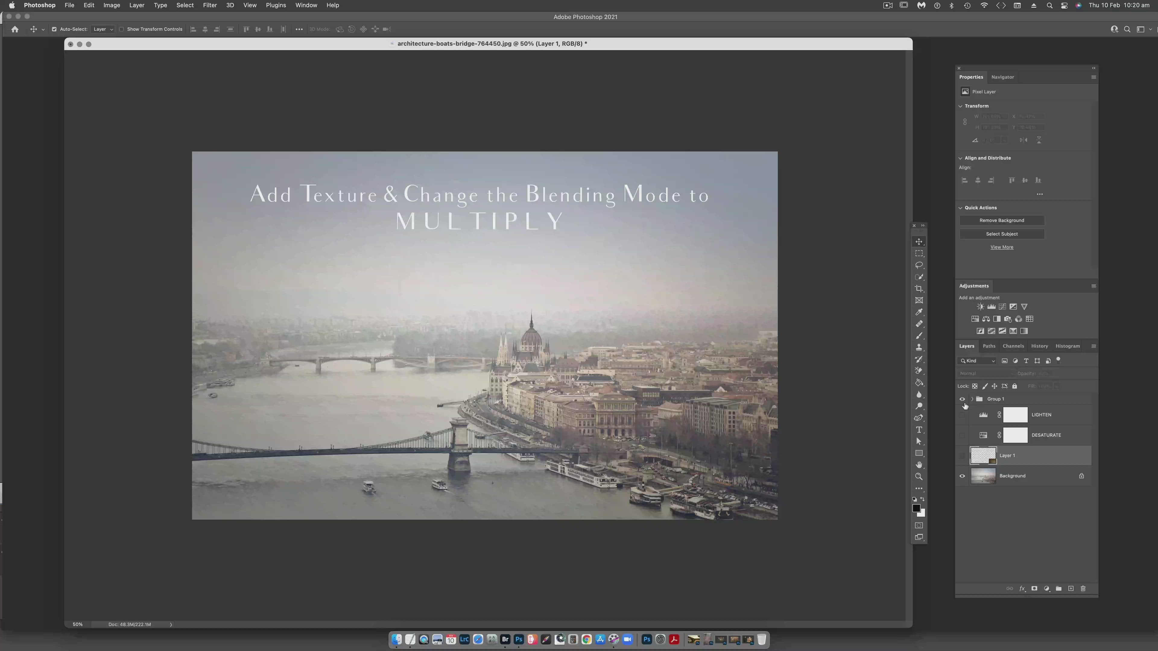The width and height of the screenshot is (1158, 651).
Task: Select the Crop tool
Action: 919,289
